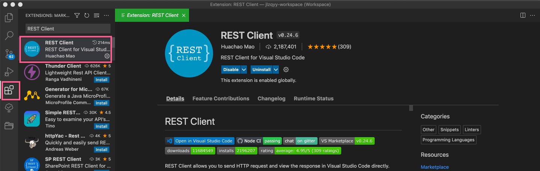The image size is (540, 171).
Task: Open the folder project manager icon in activity bar
Action: coord(9,126)
